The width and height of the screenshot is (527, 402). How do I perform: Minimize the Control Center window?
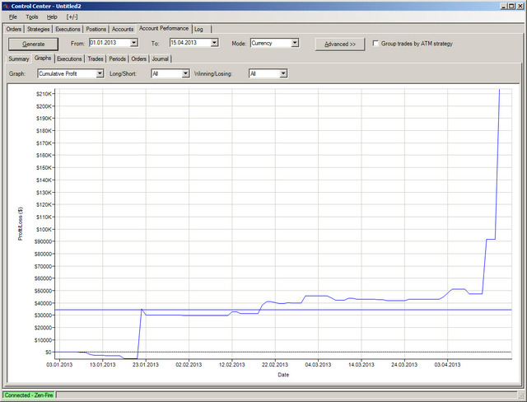pos(504,6)
